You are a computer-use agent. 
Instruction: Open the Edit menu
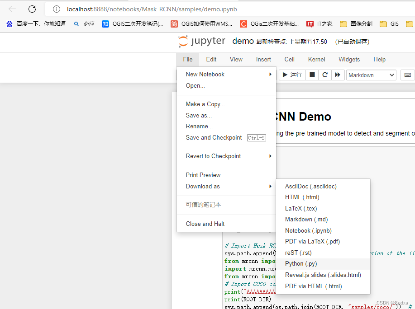click(211, 60)
